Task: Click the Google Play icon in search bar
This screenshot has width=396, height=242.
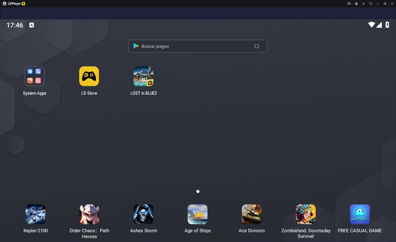Action: pyautogui.click(x=136, y=46)
